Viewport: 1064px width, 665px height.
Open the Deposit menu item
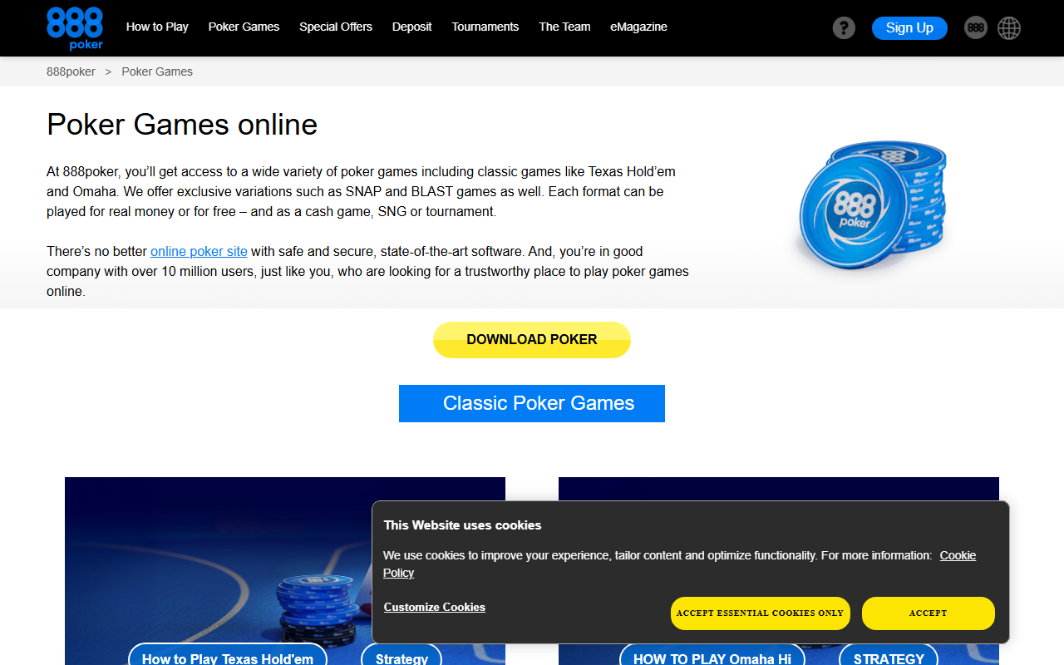[x=412, y=27]
